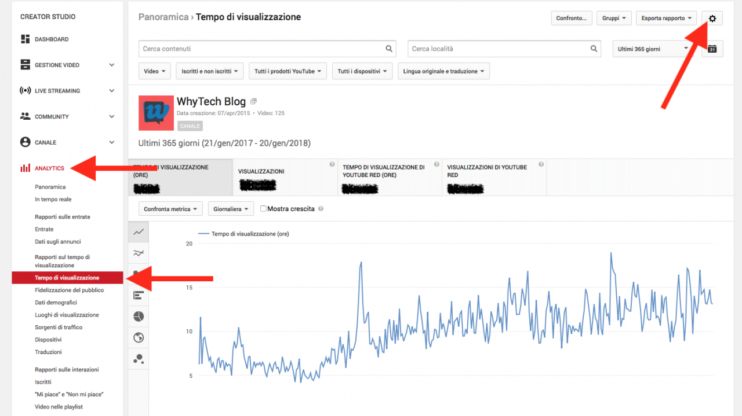Open the Dispositivi report
Screen dimensions: 742x416
pos(48,340)
